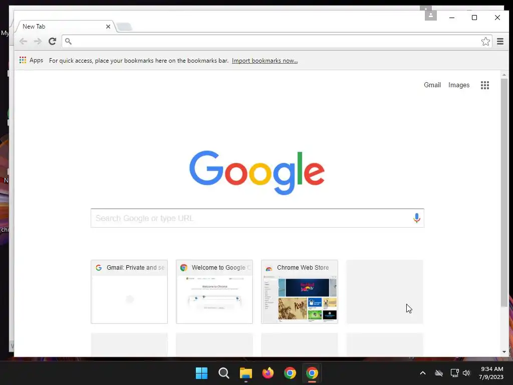The width and height of the screenshot is (513, 385).
Task: Open the Images link
Action: point(459,85)
